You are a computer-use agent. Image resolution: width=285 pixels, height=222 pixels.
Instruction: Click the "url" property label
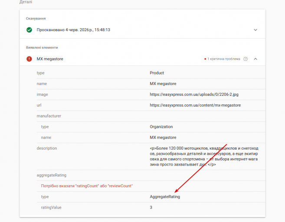click(x=39, y=105)
